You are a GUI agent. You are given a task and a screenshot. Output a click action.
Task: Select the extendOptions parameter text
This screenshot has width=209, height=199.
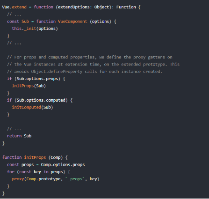[74, 7]
